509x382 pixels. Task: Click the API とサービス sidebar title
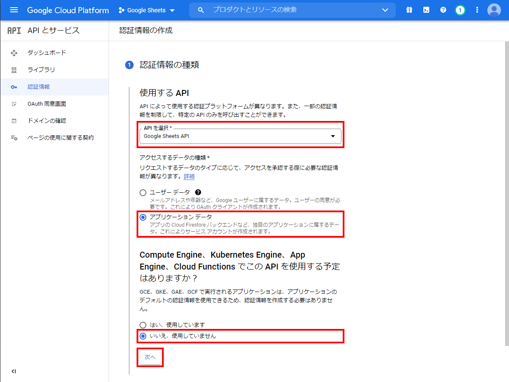point(53,31)
